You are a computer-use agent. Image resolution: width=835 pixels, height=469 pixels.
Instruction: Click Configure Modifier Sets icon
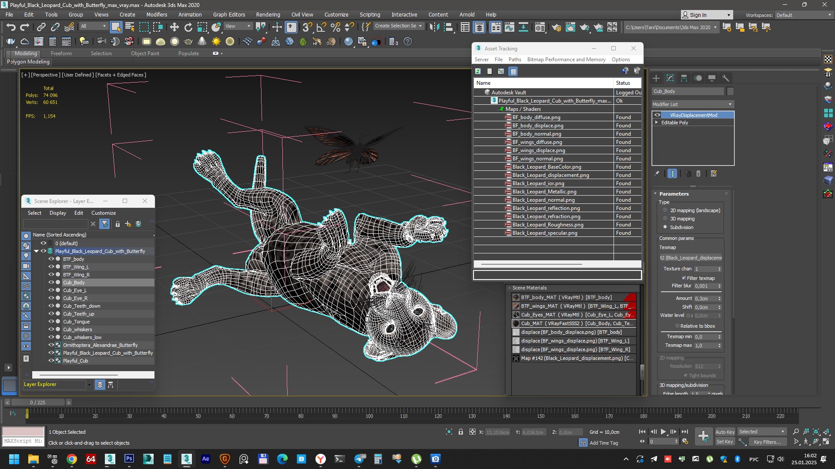714,173
